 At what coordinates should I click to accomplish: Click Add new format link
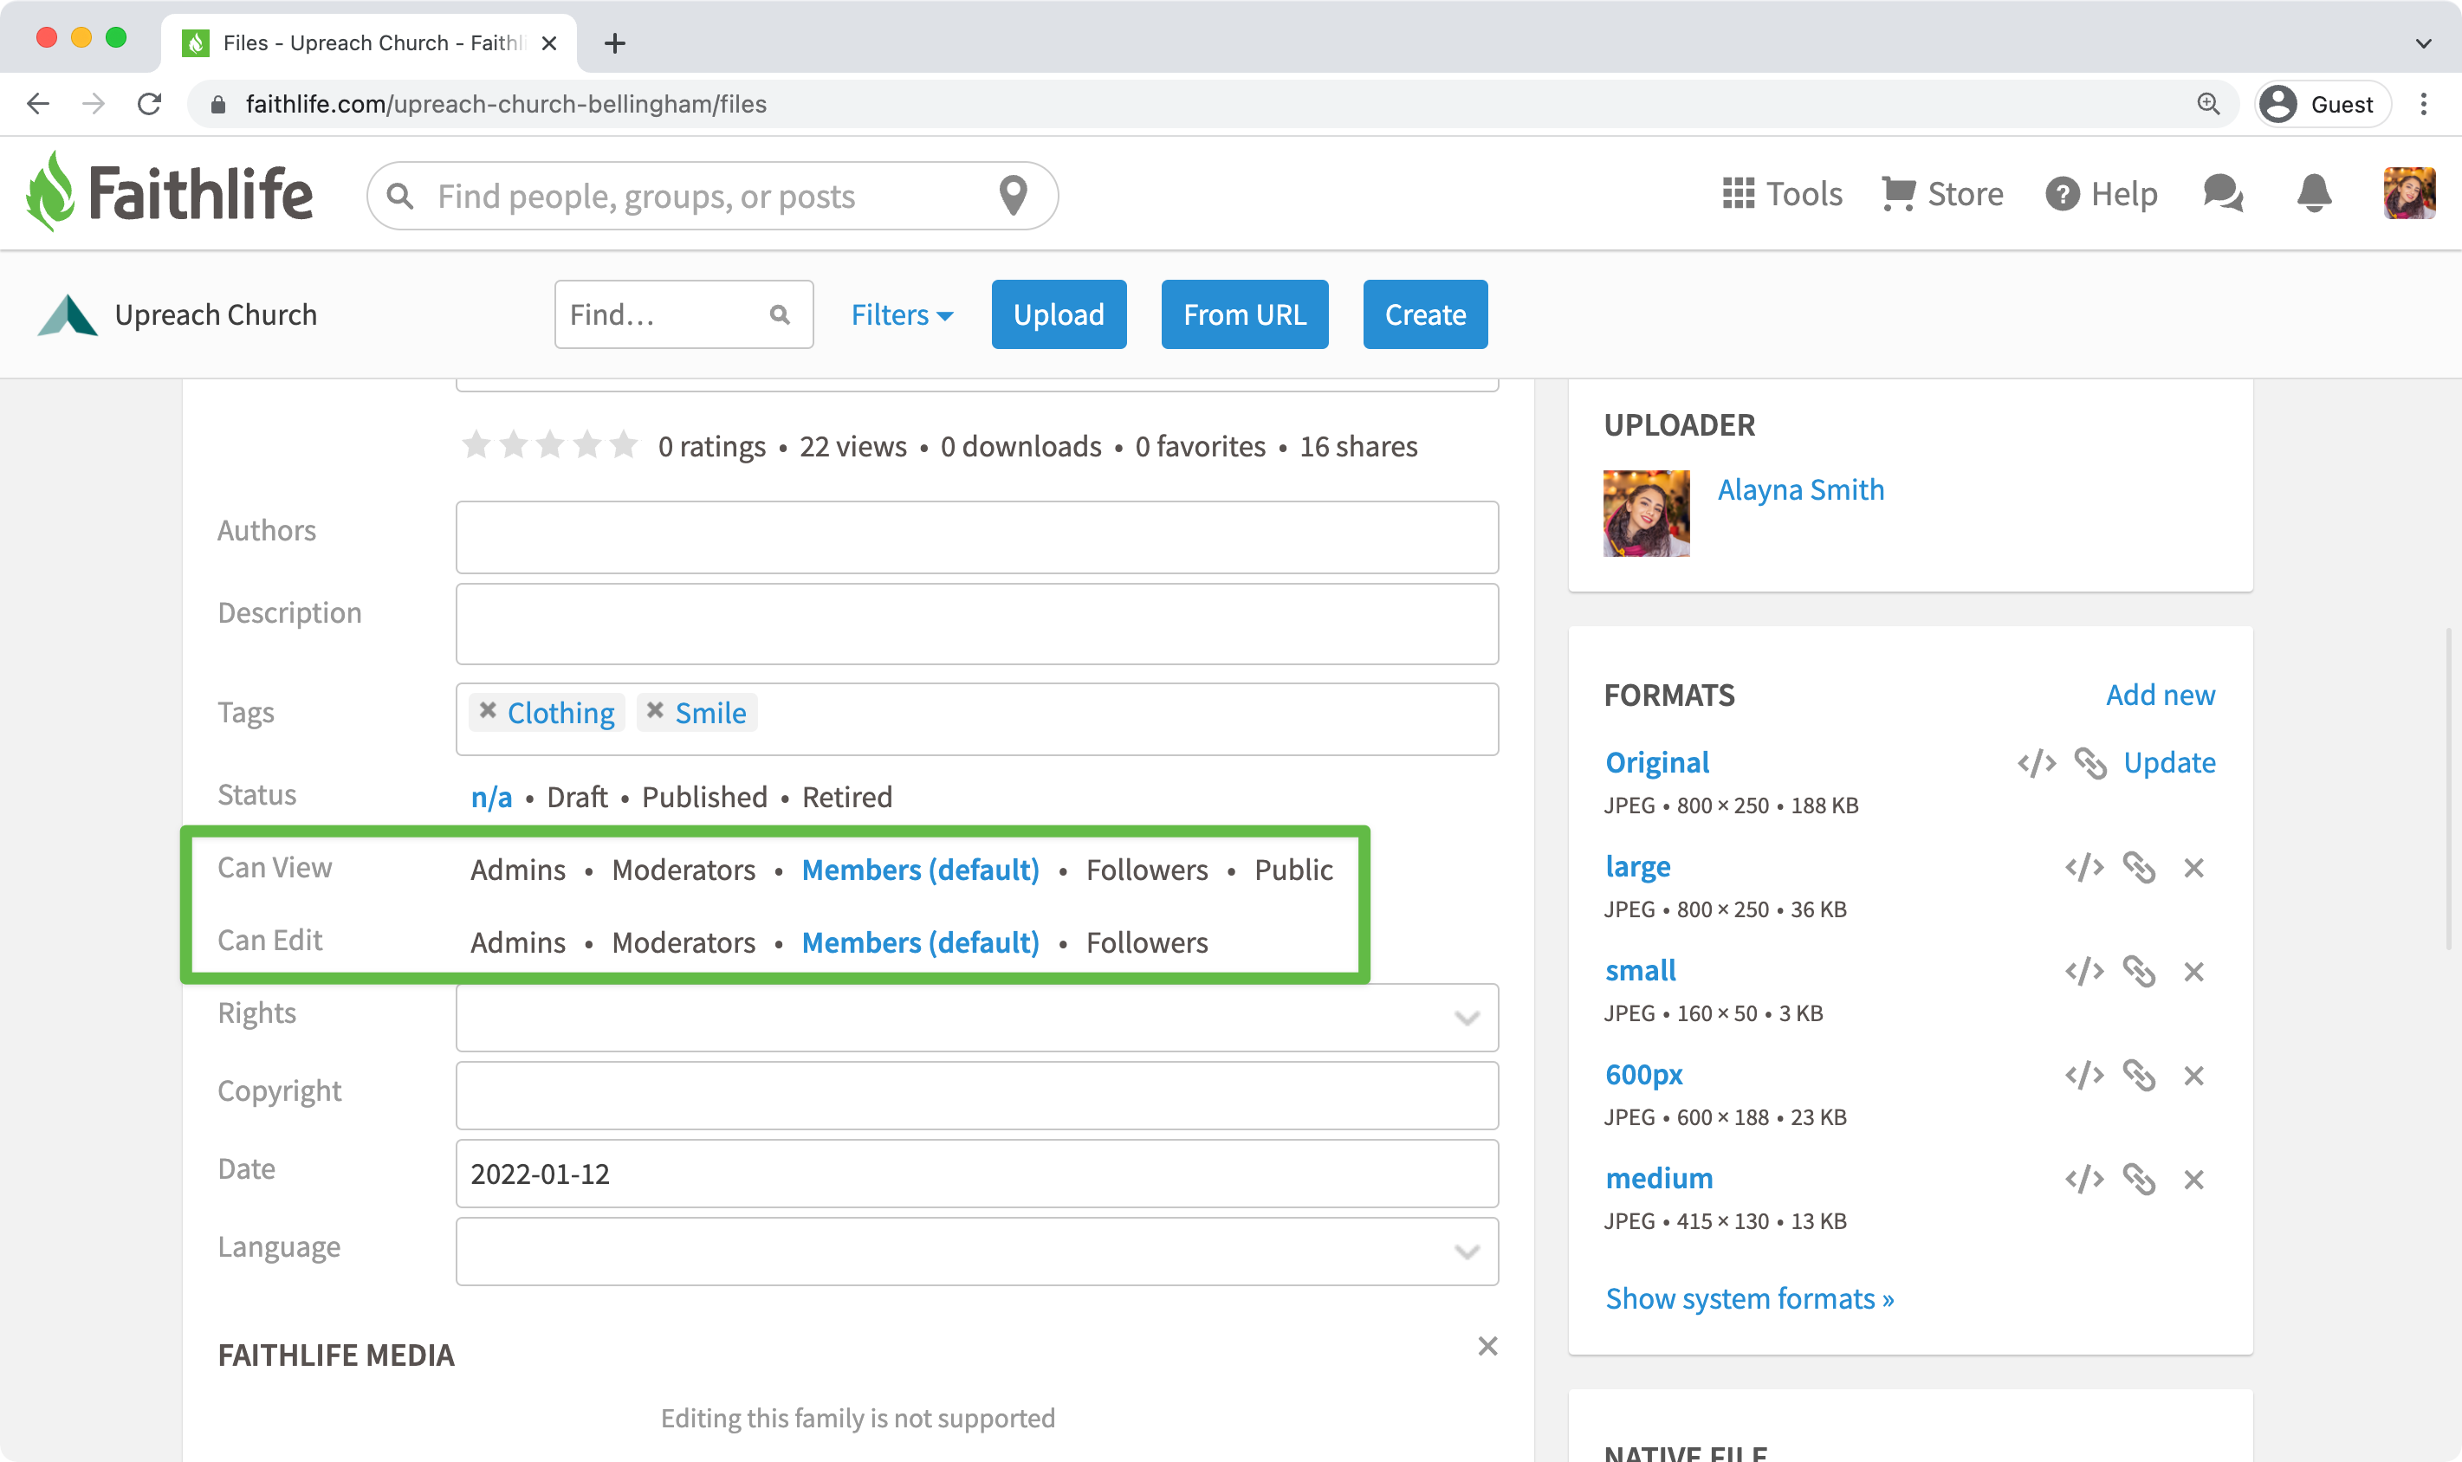tap(2160, 695)
